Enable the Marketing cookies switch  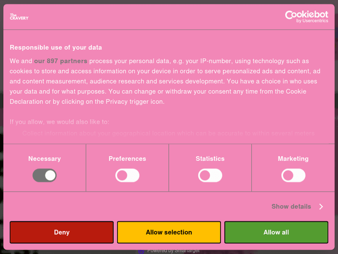pyautogui.click(x=293, y=175)
